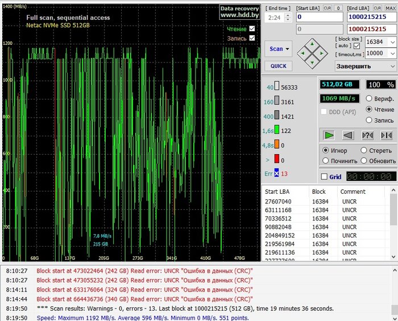Click the 1069 MB/s speed display
Image resolution: width=398 pixels, height=321 pixels.
click(x=339, y=98)
